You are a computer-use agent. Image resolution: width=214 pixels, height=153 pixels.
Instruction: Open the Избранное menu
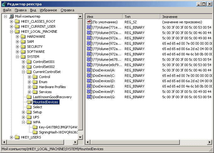[x=48, y=10]
